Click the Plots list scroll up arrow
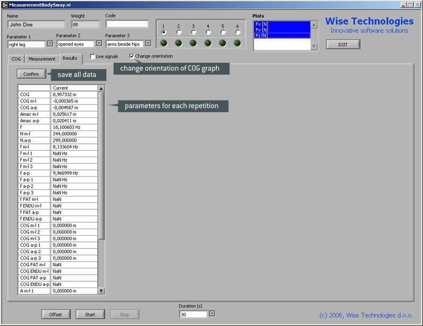 [x=314, y=25]
